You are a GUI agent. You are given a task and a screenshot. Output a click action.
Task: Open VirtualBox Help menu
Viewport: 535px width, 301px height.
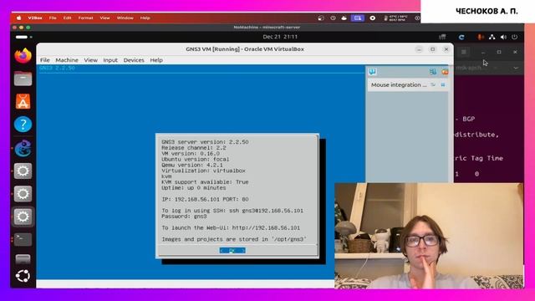(x=156, y=60)
